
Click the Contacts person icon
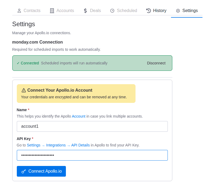pos(19,11)
